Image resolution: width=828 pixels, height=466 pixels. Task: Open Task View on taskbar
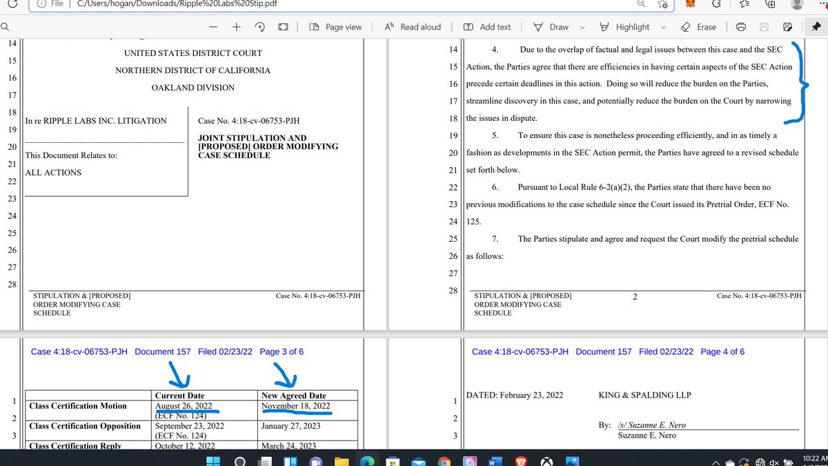[x=266, y=461]
